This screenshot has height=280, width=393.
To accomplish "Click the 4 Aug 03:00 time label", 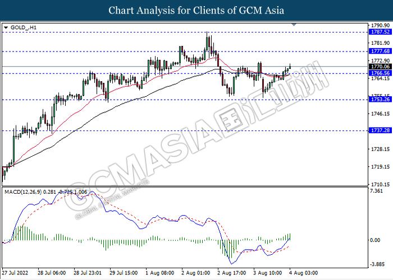I will 304,273.
